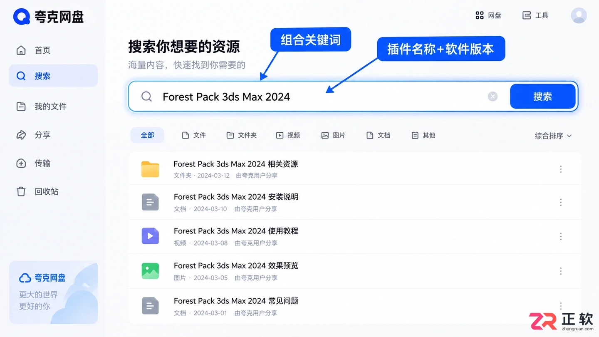599x337 pixels.
Task: Open more options for 常见问题 row
Action: pyautogui.click(x=561, y=305)
